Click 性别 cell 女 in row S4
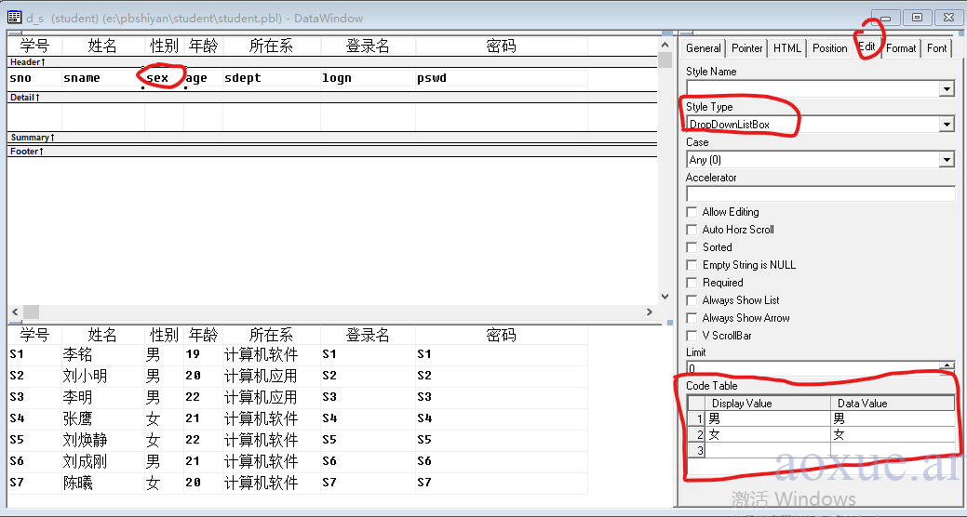967x517 pixels. pyautogui.click(x=153, y=419)
